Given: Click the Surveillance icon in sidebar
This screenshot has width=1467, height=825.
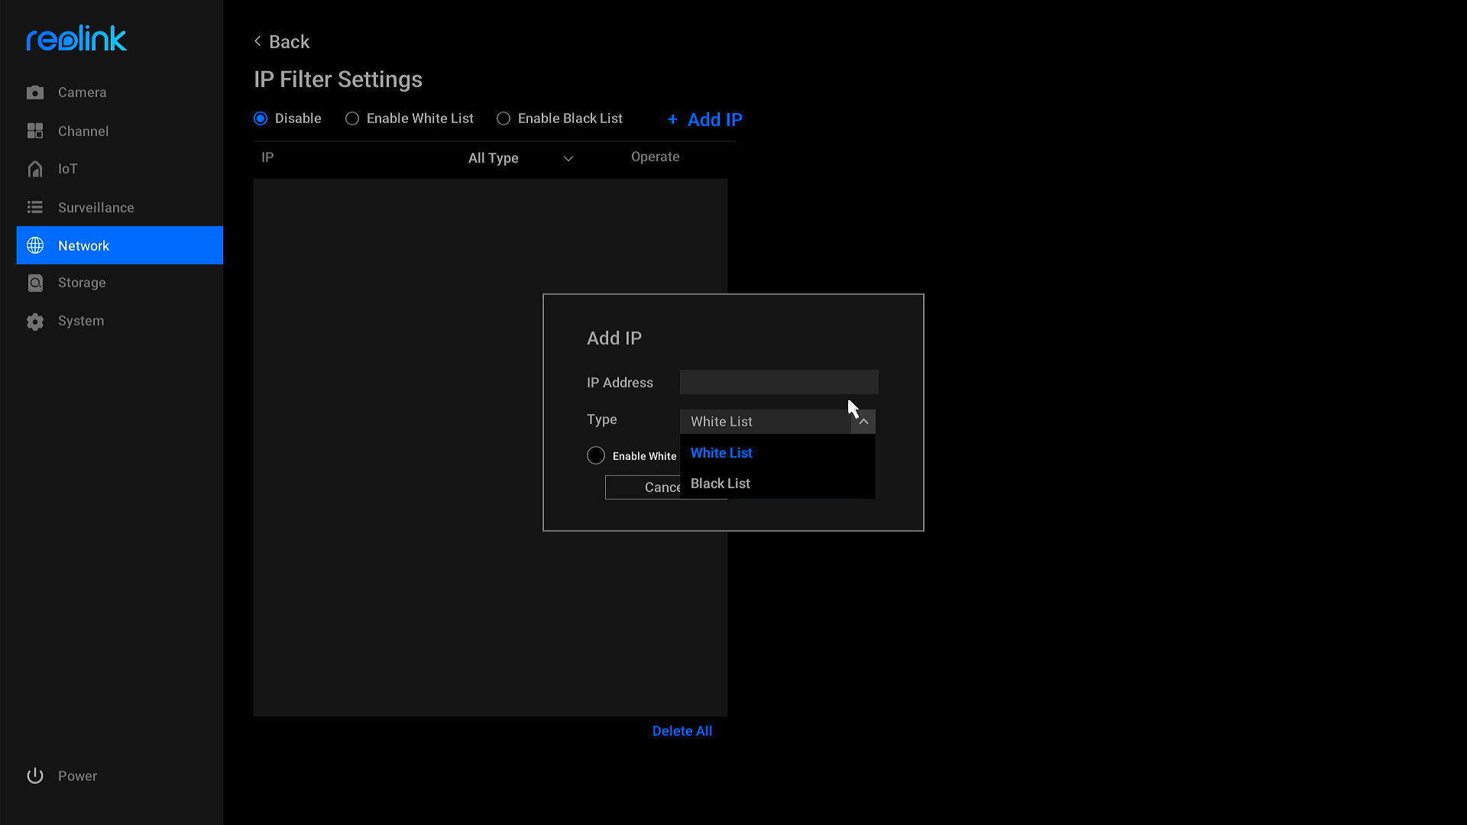Looking at the screenshot, I should point(35,208).
